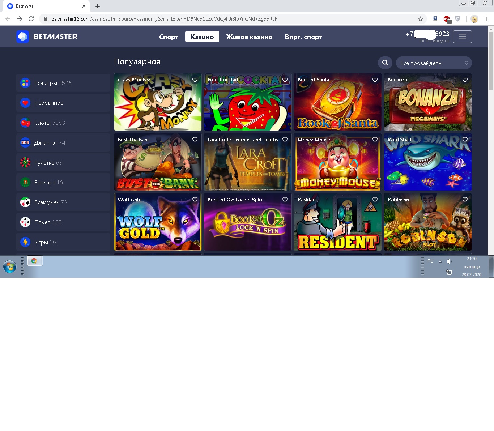Click the Betmaster logo icon
Viewport: 494px width, 431px height.
pyautogui.click(x=22, y=37)
